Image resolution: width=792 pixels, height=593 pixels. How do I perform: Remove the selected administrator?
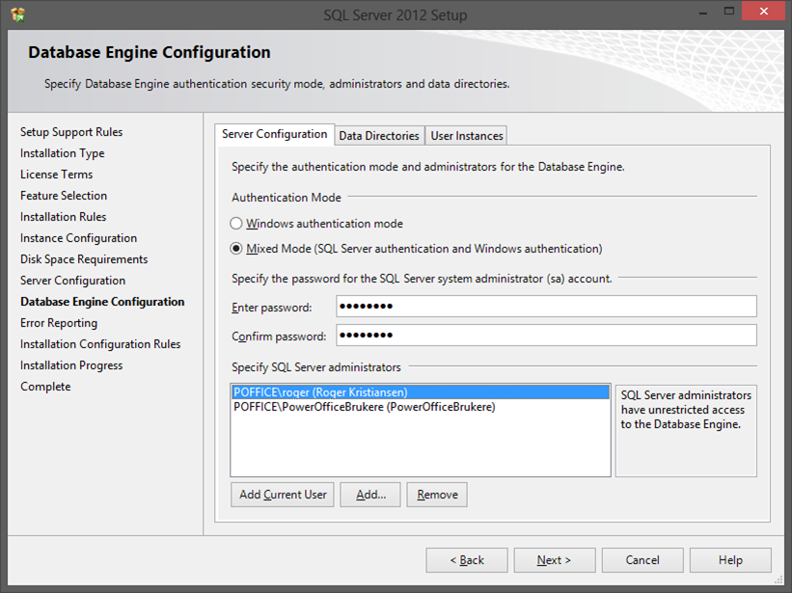tap(437, 495)
